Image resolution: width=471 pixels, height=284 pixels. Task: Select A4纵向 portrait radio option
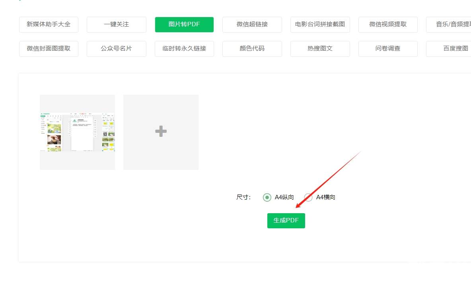click(267, 197)
